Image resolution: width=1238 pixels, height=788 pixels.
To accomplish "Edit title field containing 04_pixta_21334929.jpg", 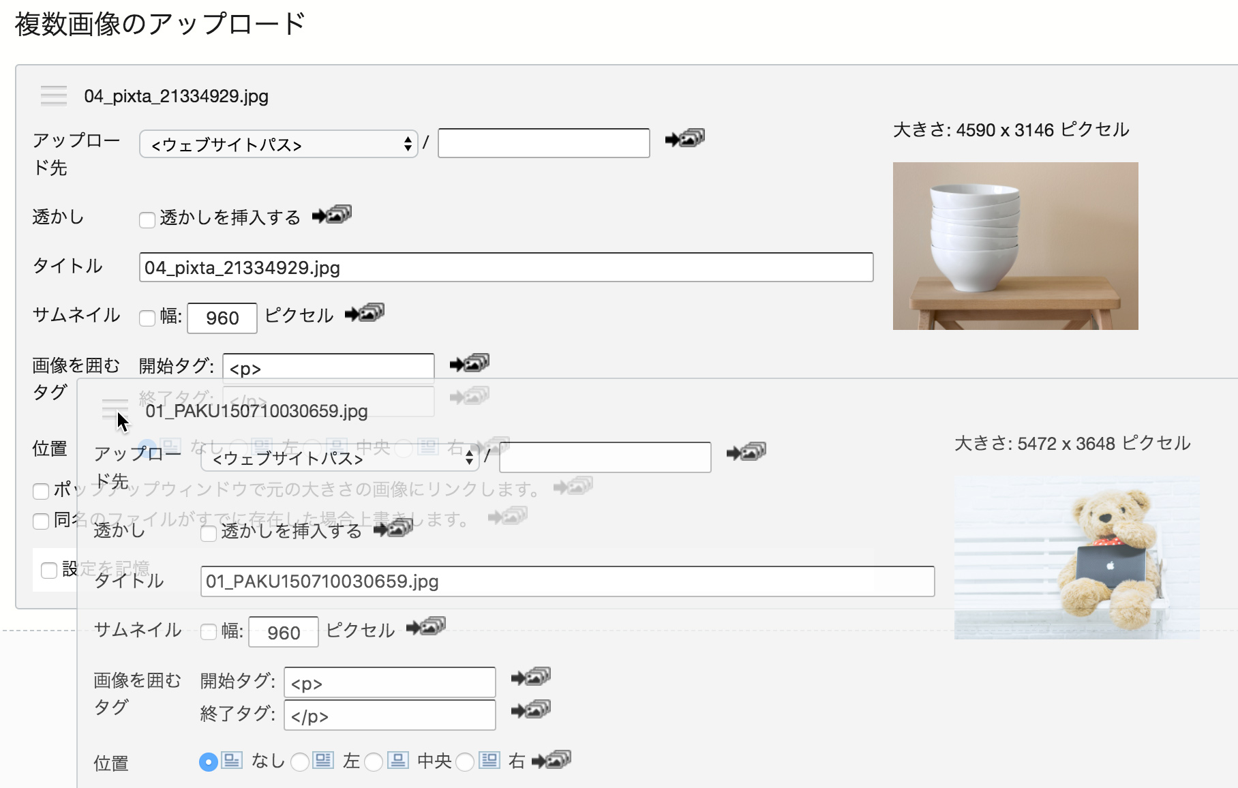I will point(507,267).
